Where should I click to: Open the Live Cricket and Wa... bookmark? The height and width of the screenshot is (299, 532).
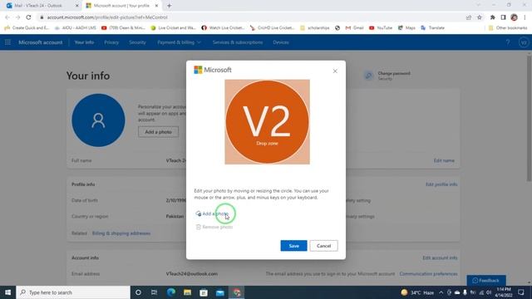click(174, 27)
